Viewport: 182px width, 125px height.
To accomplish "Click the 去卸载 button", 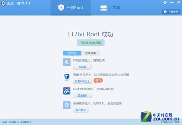I will pyautogui.click(x=82, y=67).
